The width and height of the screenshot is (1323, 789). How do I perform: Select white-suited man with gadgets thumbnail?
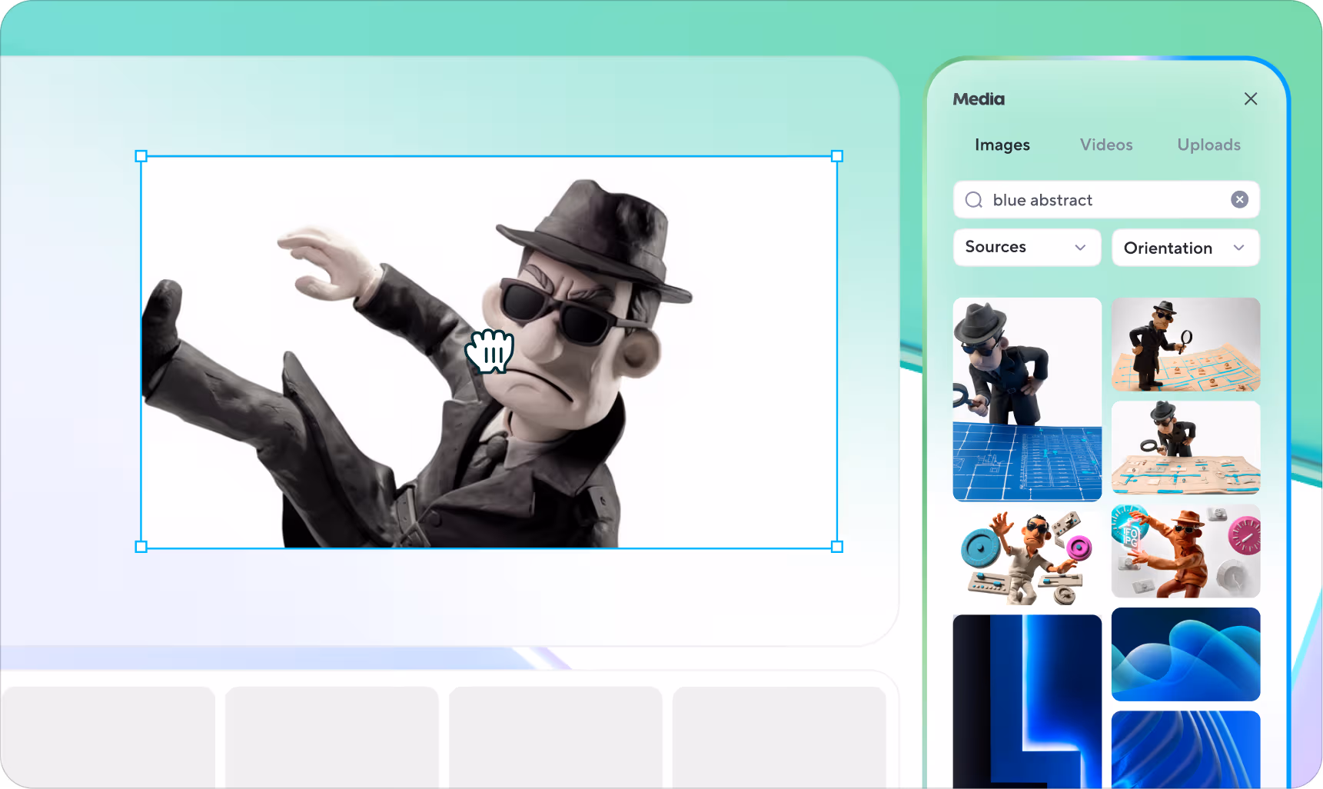pyautogui.click(x=1027, y=557)
